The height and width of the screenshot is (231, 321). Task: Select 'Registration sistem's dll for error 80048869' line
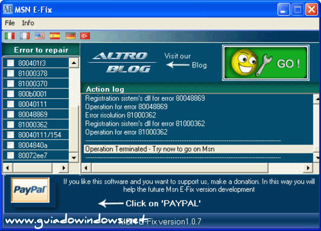click(x=145, y=98)
